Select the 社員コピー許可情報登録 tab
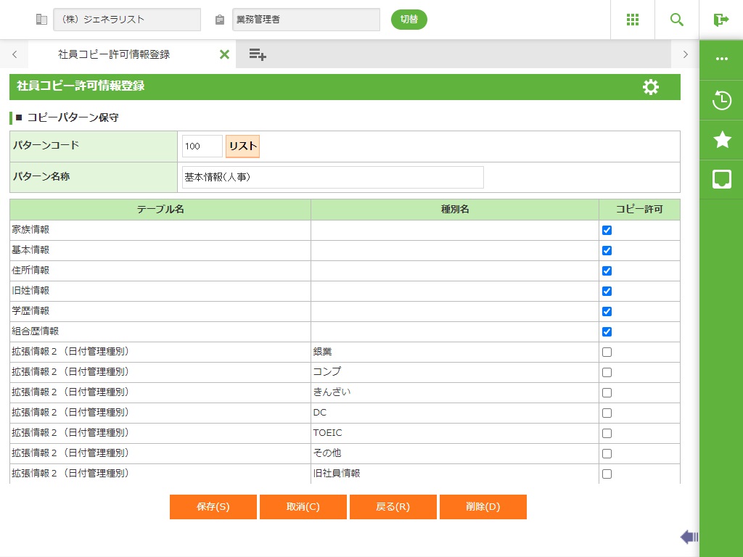Viewport: 743px width, 557px height. coord(114,54)
